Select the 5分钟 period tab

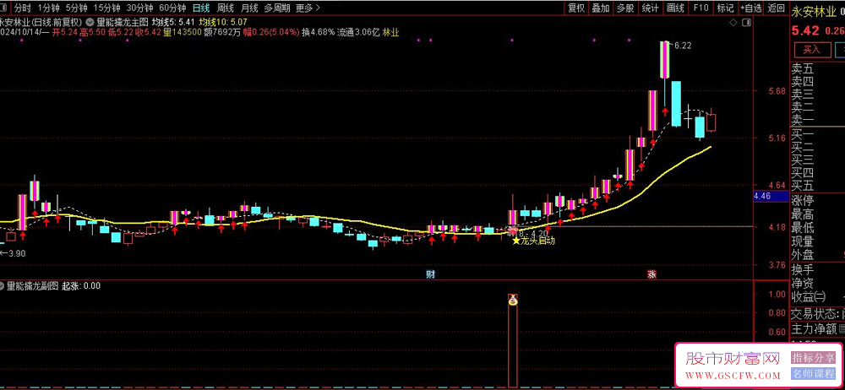(76, 8)
